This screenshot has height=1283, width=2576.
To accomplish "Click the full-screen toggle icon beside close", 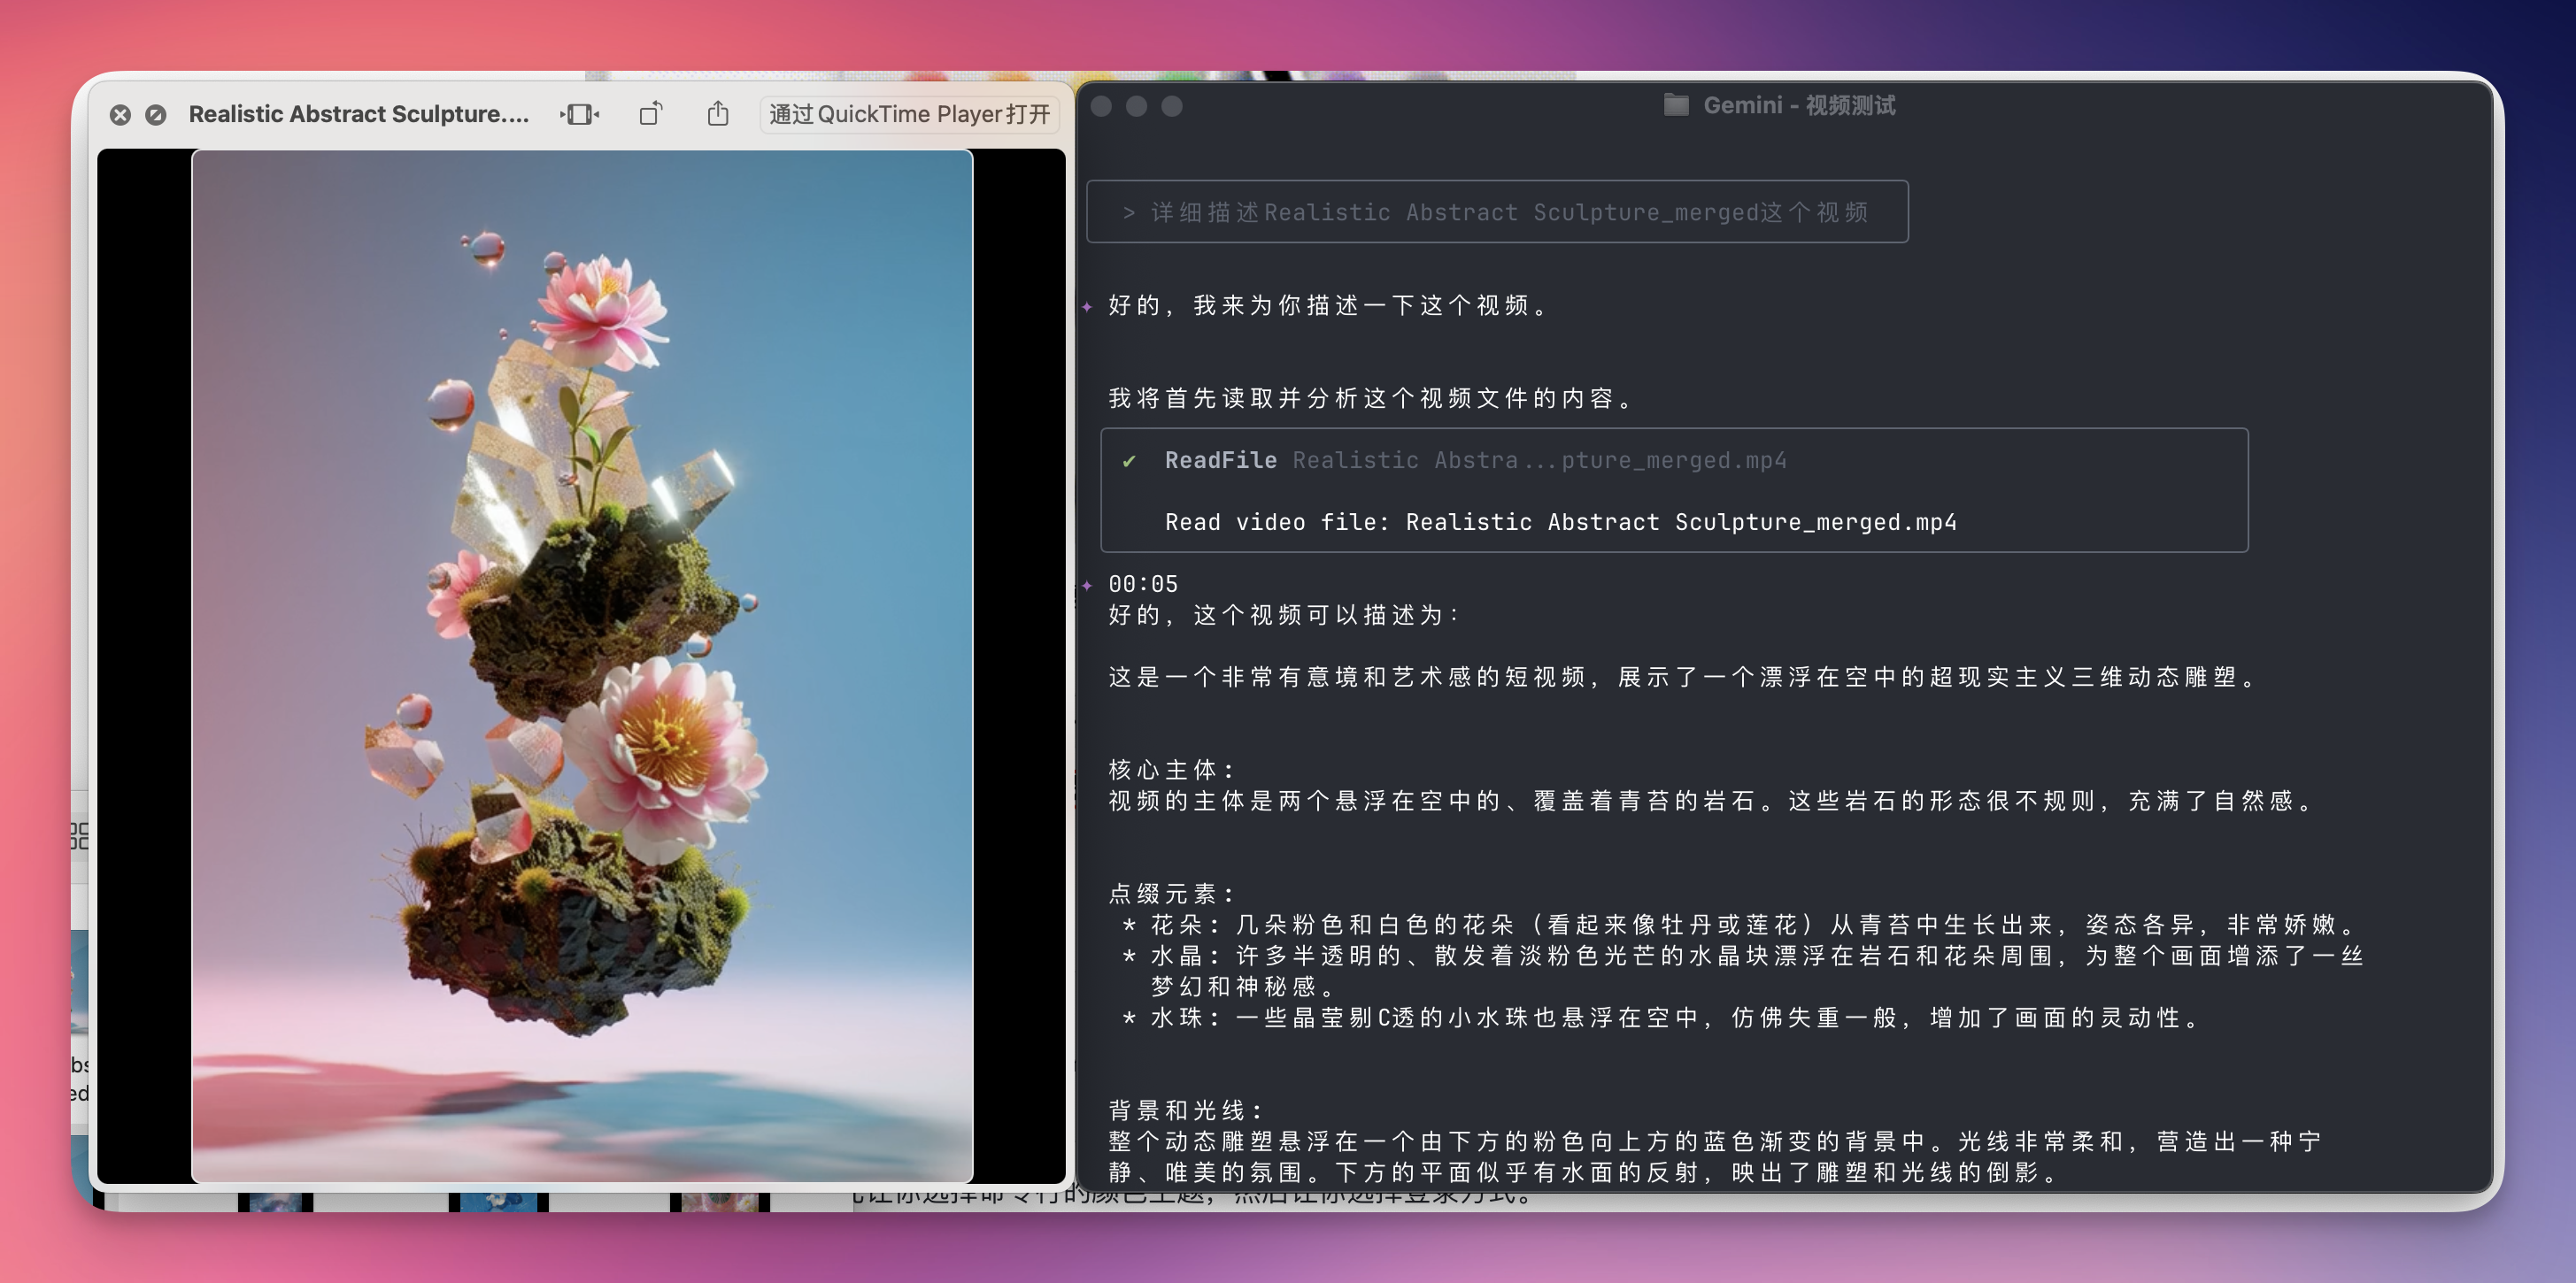I will tap(156, 115).
